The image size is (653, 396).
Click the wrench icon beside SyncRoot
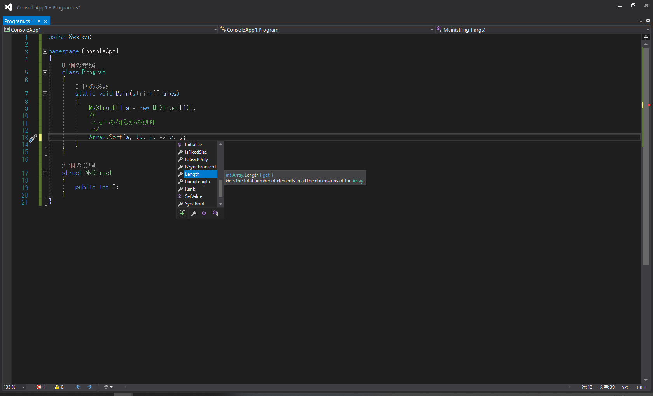pyautogui.click(x=180, y=204)
